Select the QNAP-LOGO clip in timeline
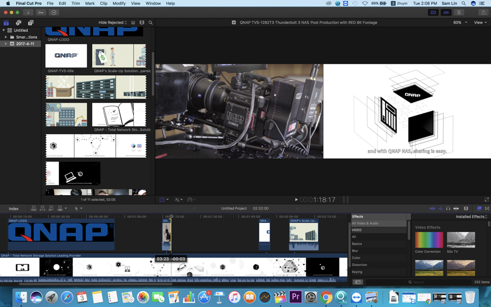Screen dimensions: 491x307 [x=61, y=234]
